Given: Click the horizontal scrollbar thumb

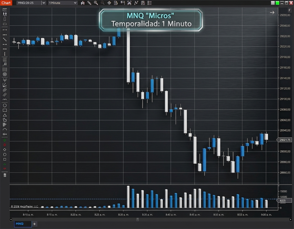Looking at the screenshot, I should click(137, 219).
